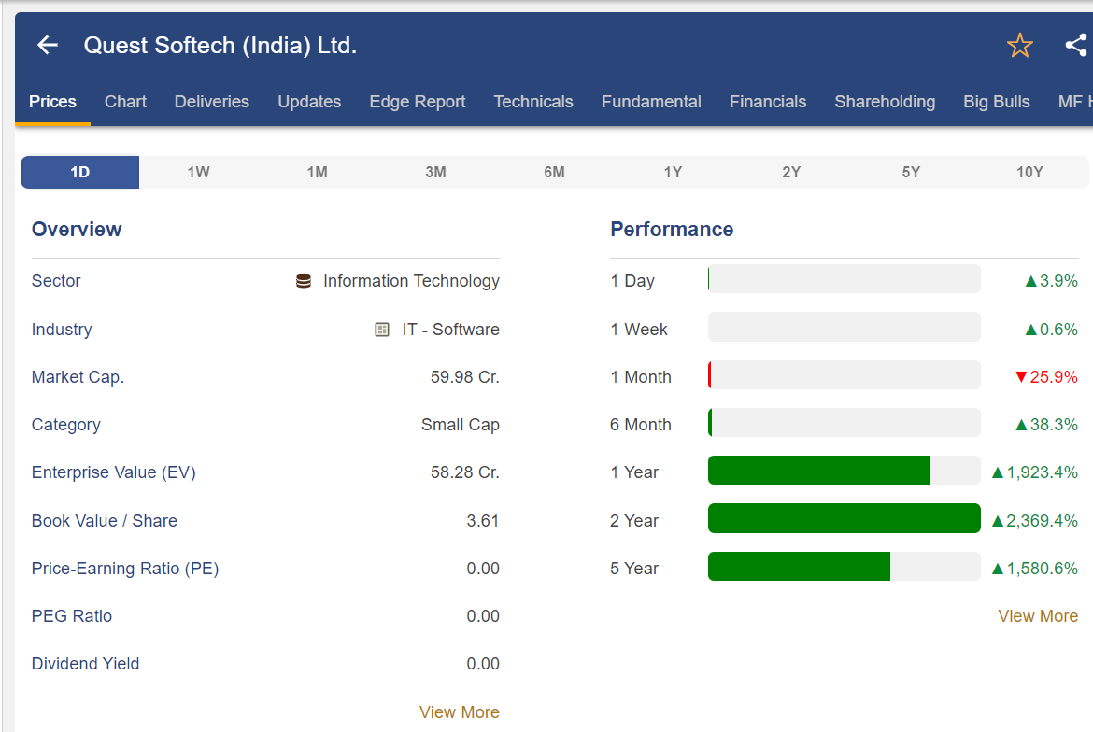
Task: Click the Small Cap category value
Action: coord(460,425)
